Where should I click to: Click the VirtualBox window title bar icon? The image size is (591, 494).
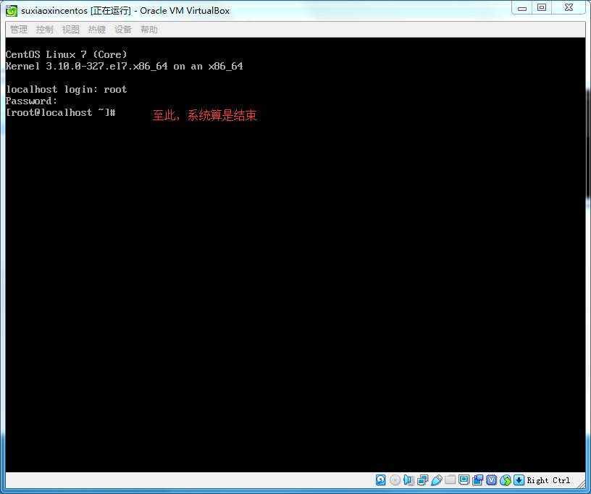point(12,11)
